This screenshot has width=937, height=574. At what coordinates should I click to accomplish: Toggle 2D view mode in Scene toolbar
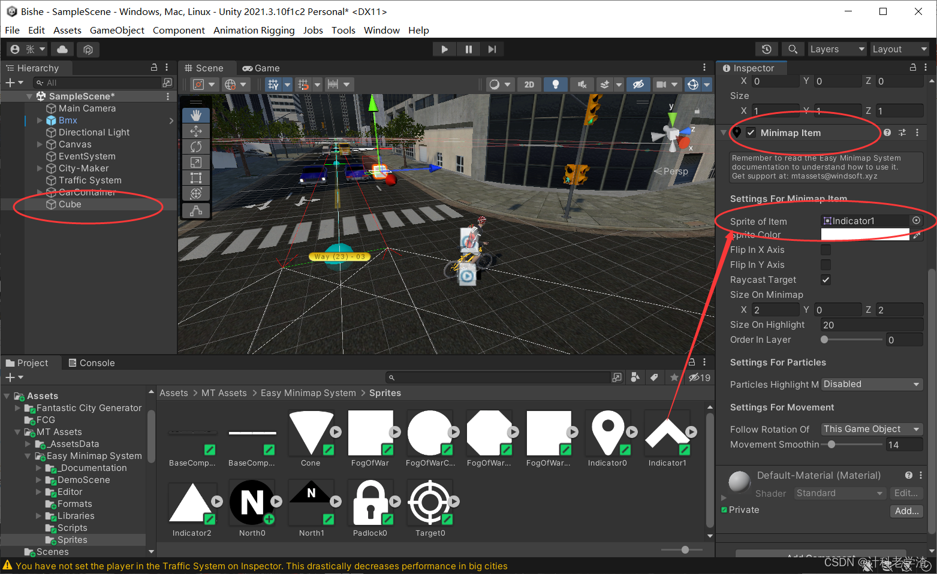click(x=529, y=84)
